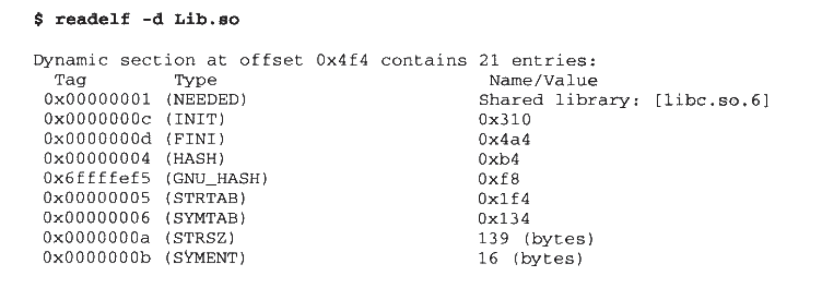Click the Name/Value column header
The width and height of the screenshot is (836, 281).
click(543, 80)
